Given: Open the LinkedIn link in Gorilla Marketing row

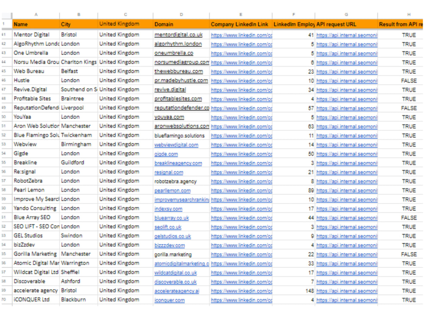Looking at the screenshot, I should pyautogui.click(x=241, y=255).
